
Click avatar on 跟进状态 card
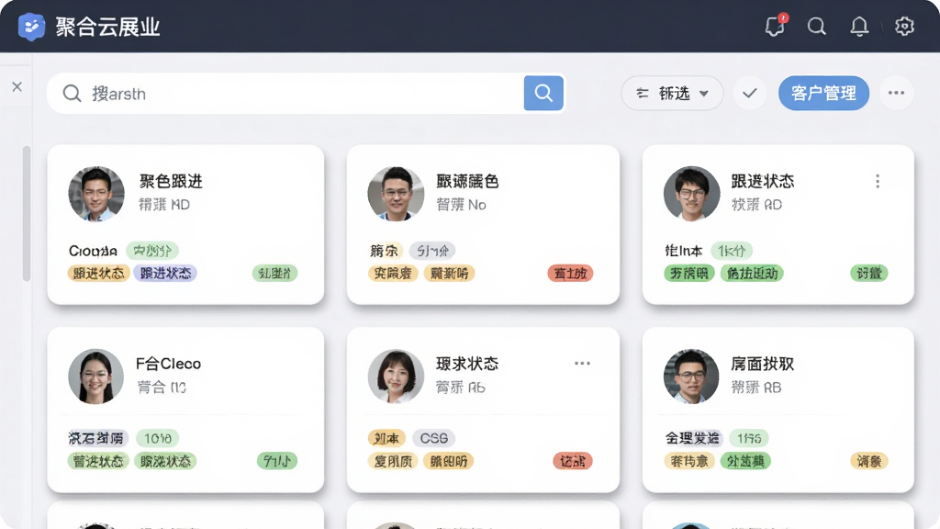(692, 194)
